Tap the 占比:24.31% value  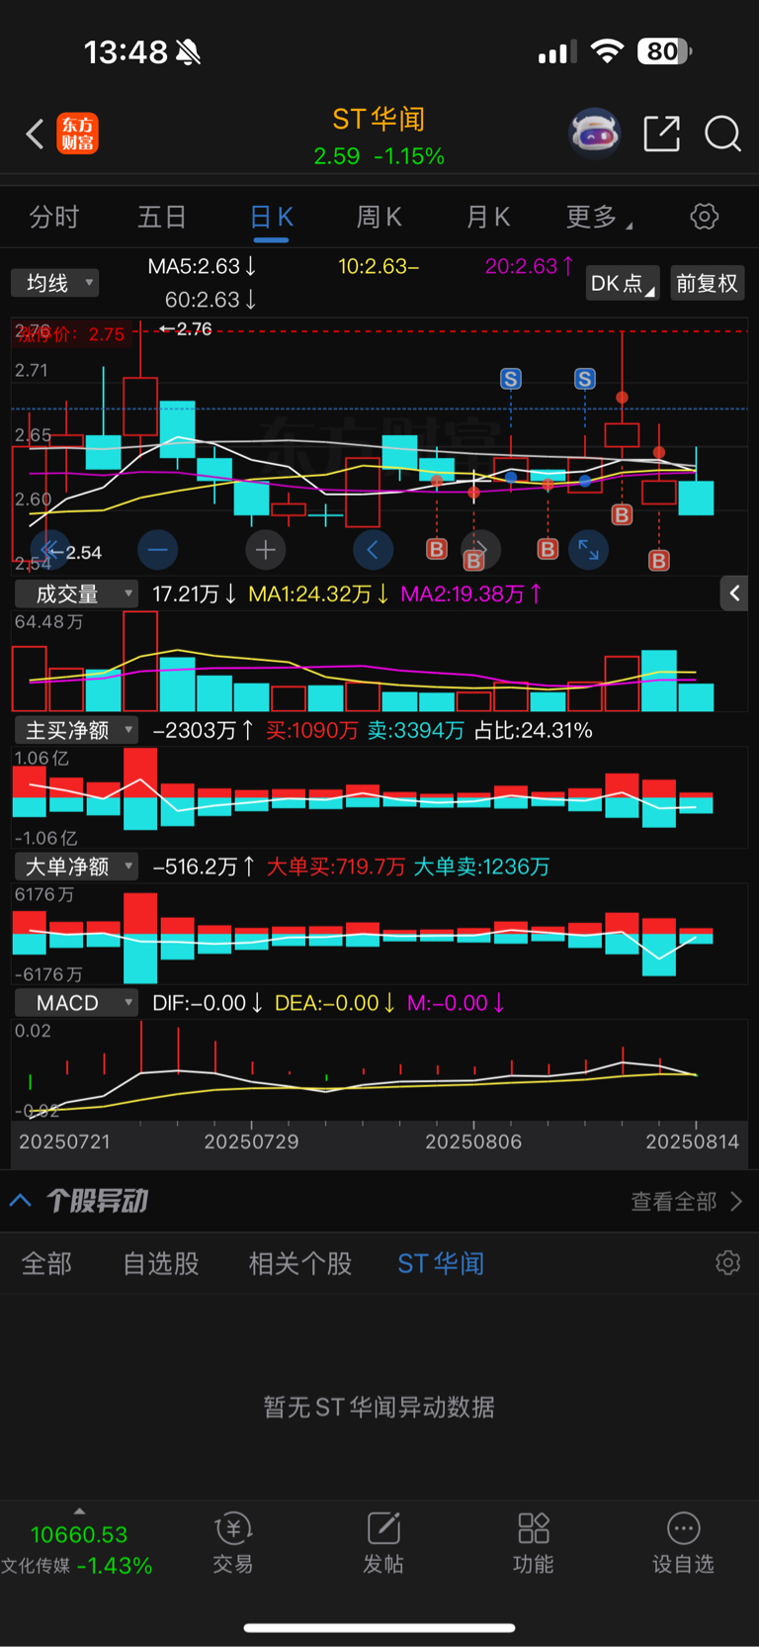point(534,730)
